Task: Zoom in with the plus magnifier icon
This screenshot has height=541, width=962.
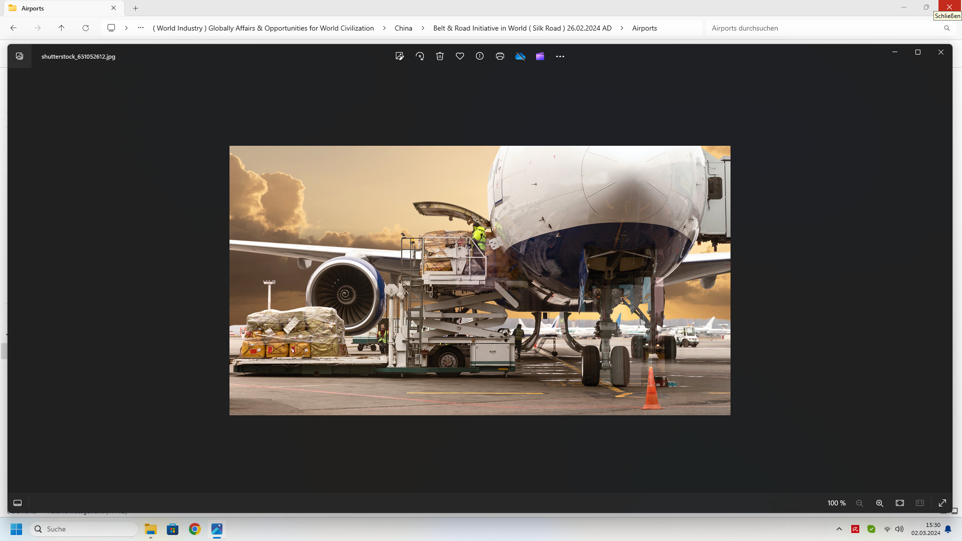Action: coord(880,503)
